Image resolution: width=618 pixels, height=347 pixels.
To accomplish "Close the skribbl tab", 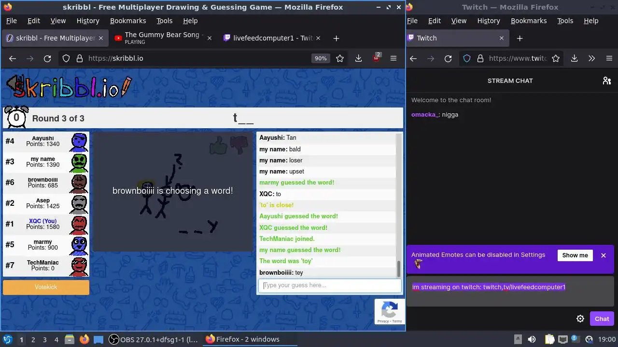I will (101, 38).
